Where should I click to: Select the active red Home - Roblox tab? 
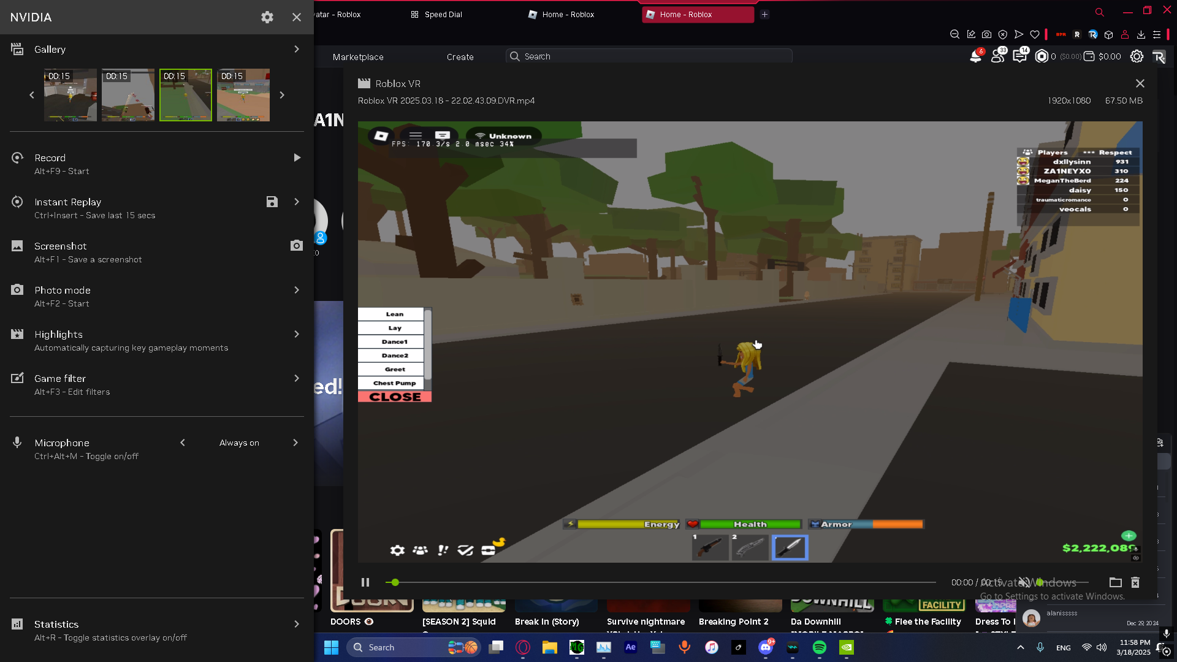698,14
